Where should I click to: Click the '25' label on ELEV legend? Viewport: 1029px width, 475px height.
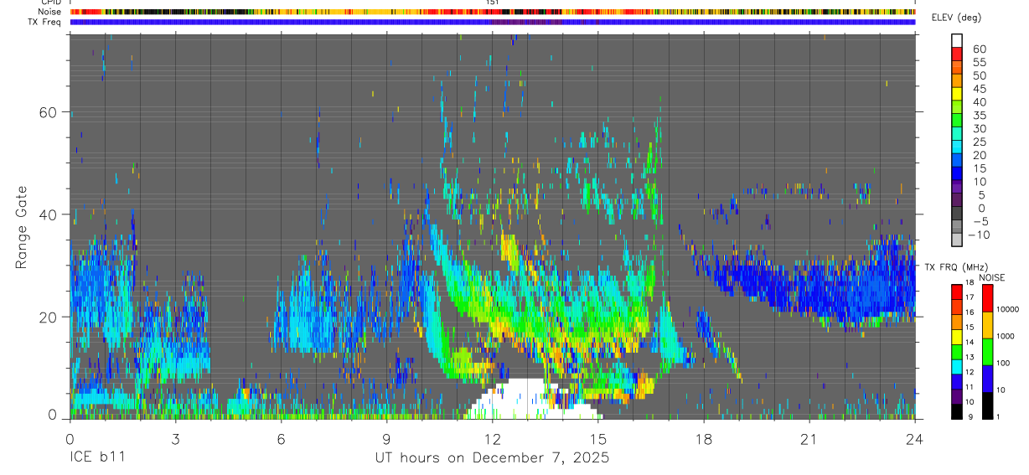pyautogui.click(x=979, y=142)
